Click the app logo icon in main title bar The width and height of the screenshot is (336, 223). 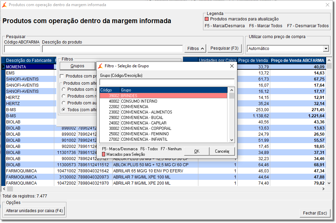coord(4,5)
